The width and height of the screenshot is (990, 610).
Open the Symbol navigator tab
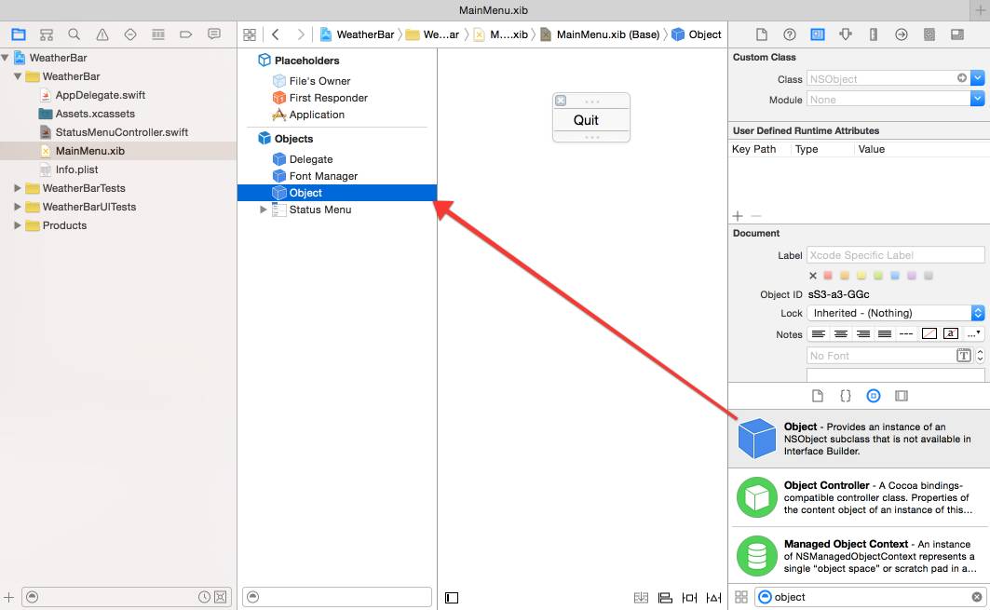46,34
